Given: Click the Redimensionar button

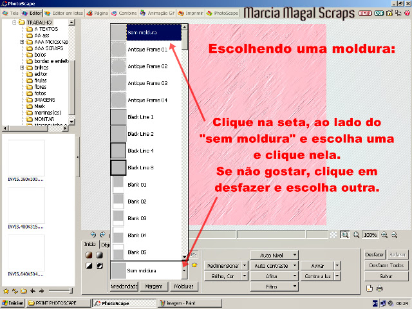Looking at the screenshot, I should (x=223, y=266).
